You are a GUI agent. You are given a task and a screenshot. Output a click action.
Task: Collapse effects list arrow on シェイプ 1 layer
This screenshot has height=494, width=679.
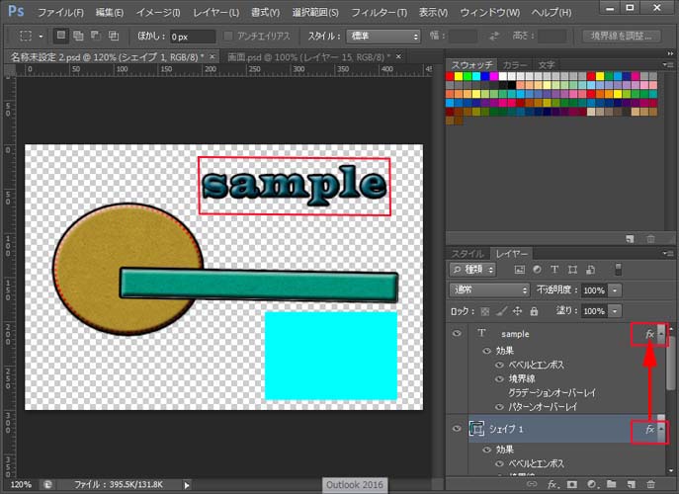[661, 430]
